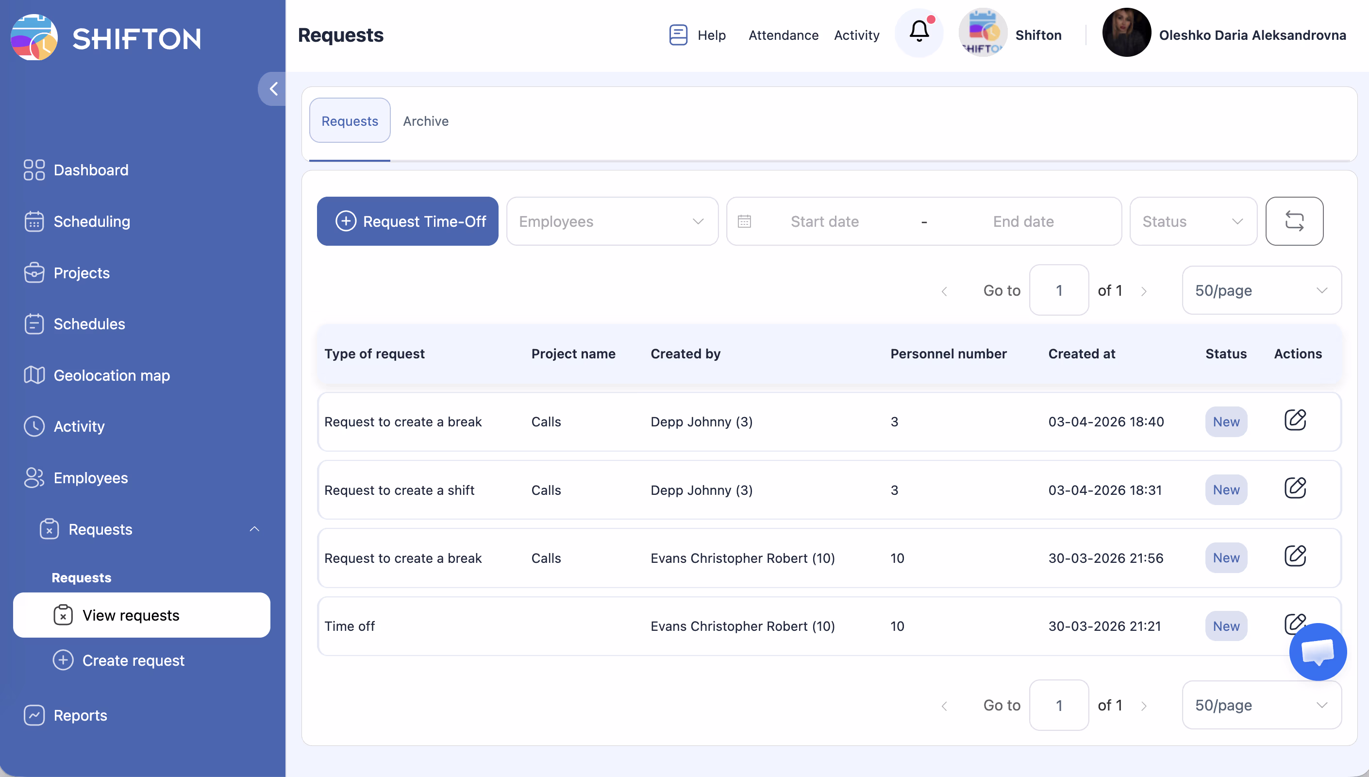
Task: Edit Evans Christopher Robert's 21:56 break request
Action: pos(1294,556)
